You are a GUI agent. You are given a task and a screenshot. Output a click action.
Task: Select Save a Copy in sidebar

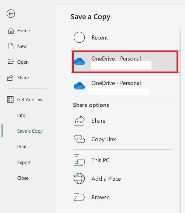coord(30,131)
